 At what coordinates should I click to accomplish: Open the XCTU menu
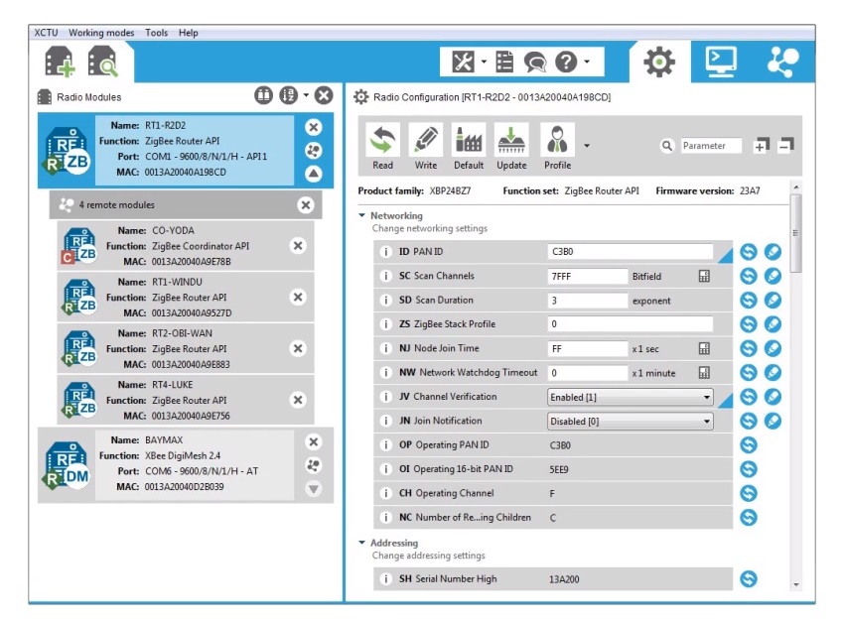pyautogui.click(x=46, y=33)
